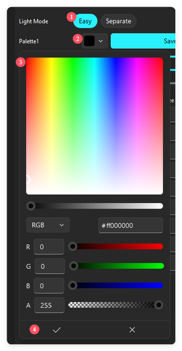Click the blue channel slider
Screen dimensions: 182x351
tap(116, 285)
